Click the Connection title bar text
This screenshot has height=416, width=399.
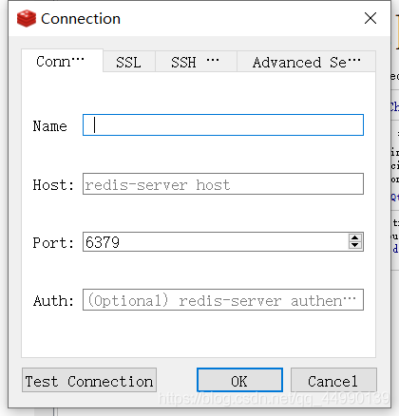81,19
